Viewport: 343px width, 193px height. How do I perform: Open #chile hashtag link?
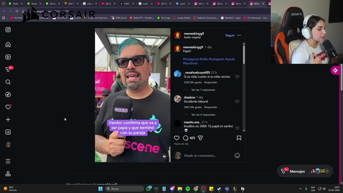tap(204, 59)
